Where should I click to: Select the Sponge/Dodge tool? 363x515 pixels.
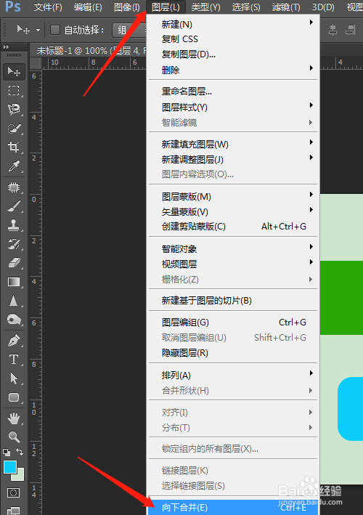point(14,320)
